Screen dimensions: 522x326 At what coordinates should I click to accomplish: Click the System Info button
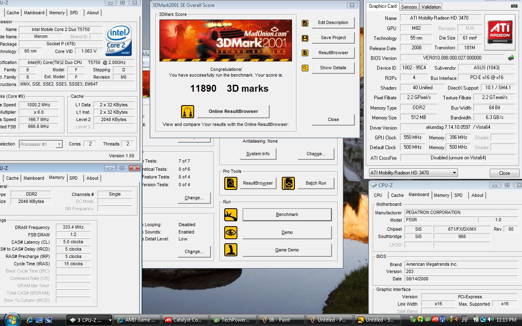click(x=258, y=154)
